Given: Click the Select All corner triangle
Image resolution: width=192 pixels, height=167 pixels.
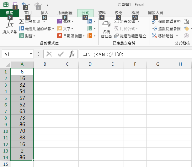Looking at the screenshot, I should 8,65.
